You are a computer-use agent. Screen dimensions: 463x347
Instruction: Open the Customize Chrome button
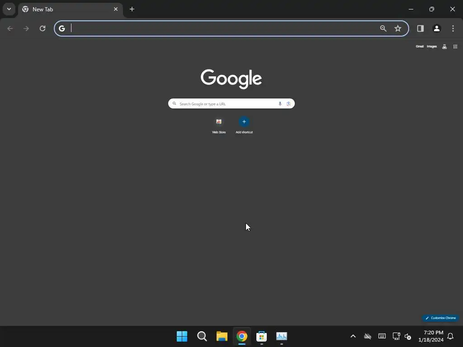[440, 318]
